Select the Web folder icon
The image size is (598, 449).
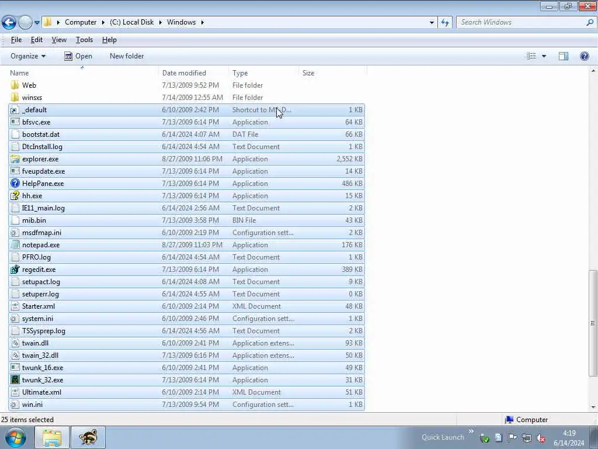pyautogui.click(x=15, y=85)
